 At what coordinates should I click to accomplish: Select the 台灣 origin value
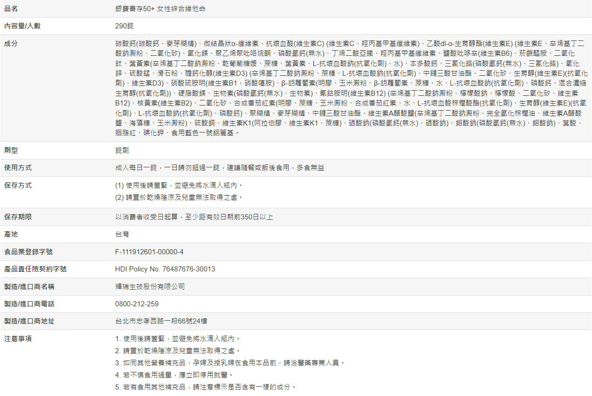[x=122, y=234]
